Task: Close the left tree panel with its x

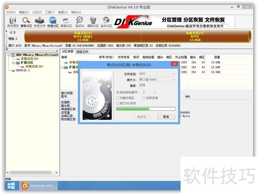Action: (57, 51)
